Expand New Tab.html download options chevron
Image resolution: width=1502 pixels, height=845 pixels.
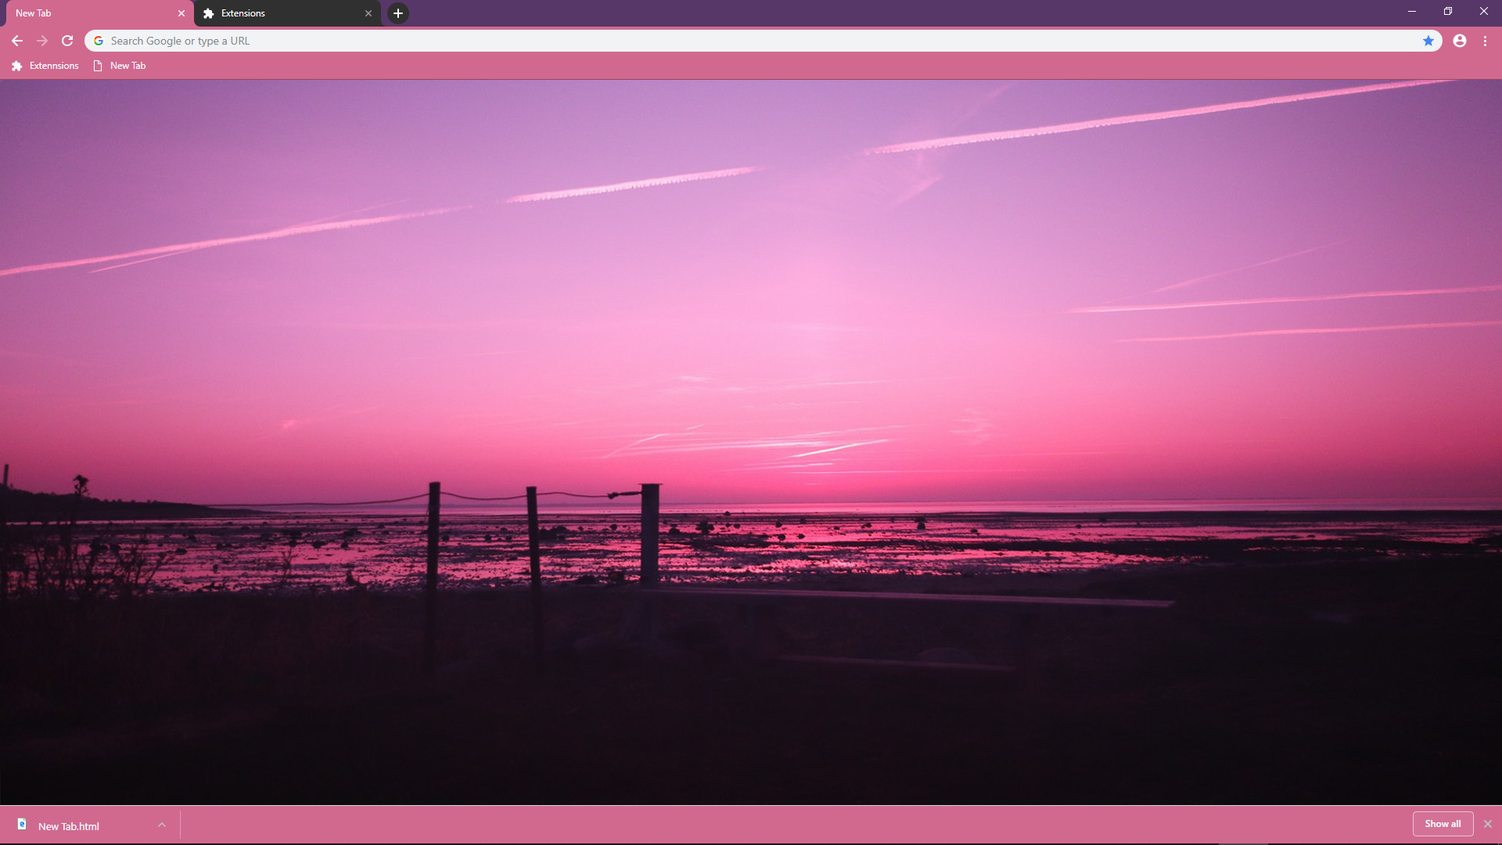coord(162,825)
